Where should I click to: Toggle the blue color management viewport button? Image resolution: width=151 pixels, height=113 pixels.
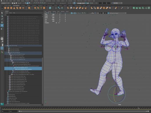point(108,13)
